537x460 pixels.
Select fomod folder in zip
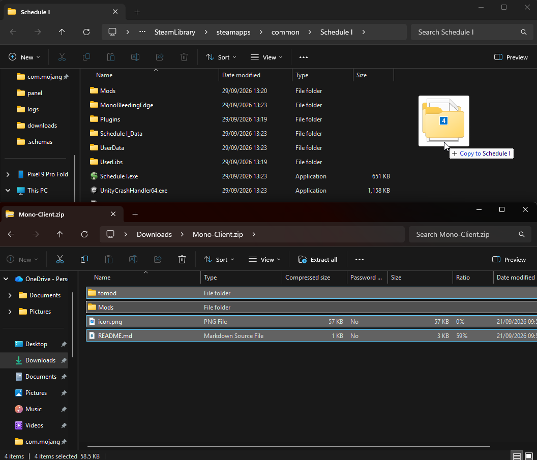(311, 293)
